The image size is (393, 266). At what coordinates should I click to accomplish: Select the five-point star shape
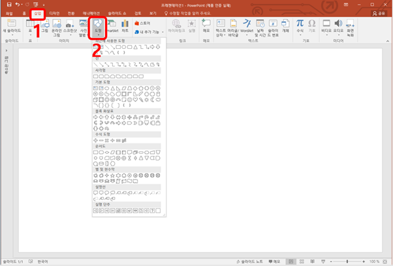pos(112,175)
